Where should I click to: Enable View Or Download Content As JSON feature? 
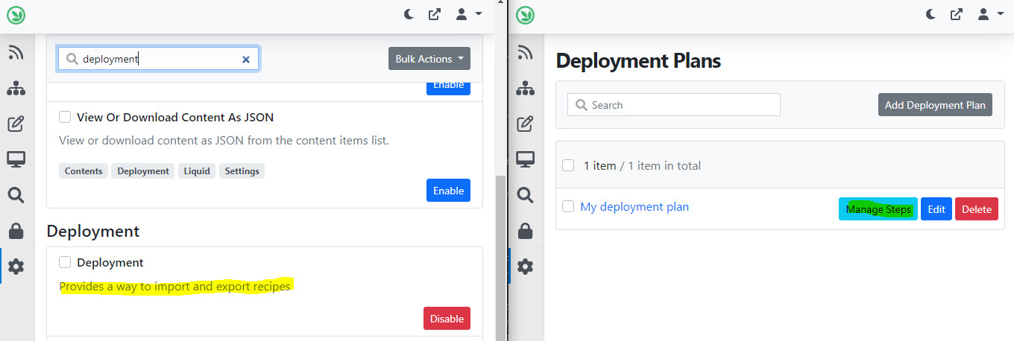(x=448, y=191)
